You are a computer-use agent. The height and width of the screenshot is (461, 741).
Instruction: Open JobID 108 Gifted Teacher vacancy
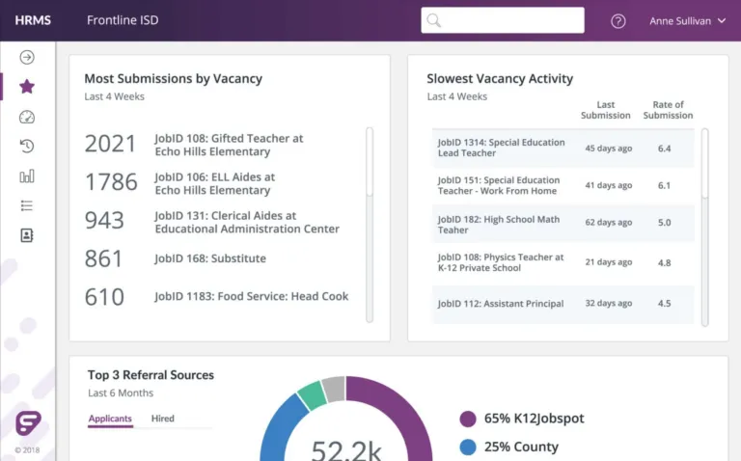tap(229, 145)
